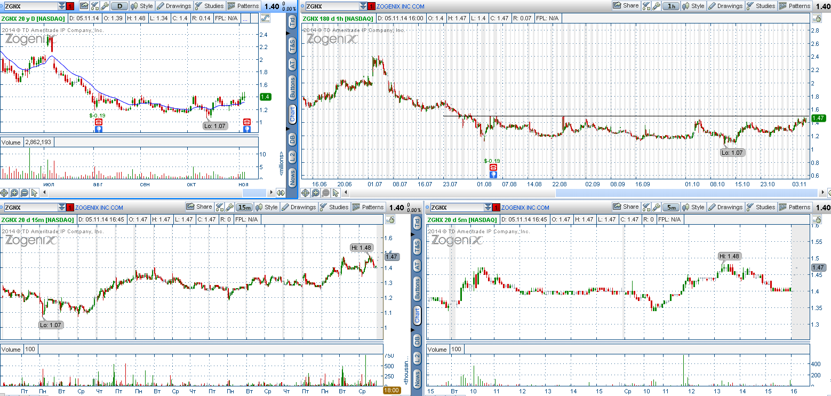Open the flask studies icon in the 1h chart toolbar
The width and height of the screenshot is (831, 396).
[x=646, y=6]
